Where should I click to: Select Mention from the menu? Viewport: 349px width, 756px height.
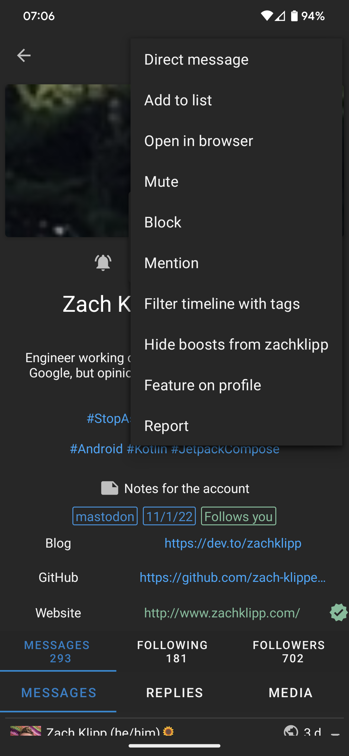[x=171, y=263]
